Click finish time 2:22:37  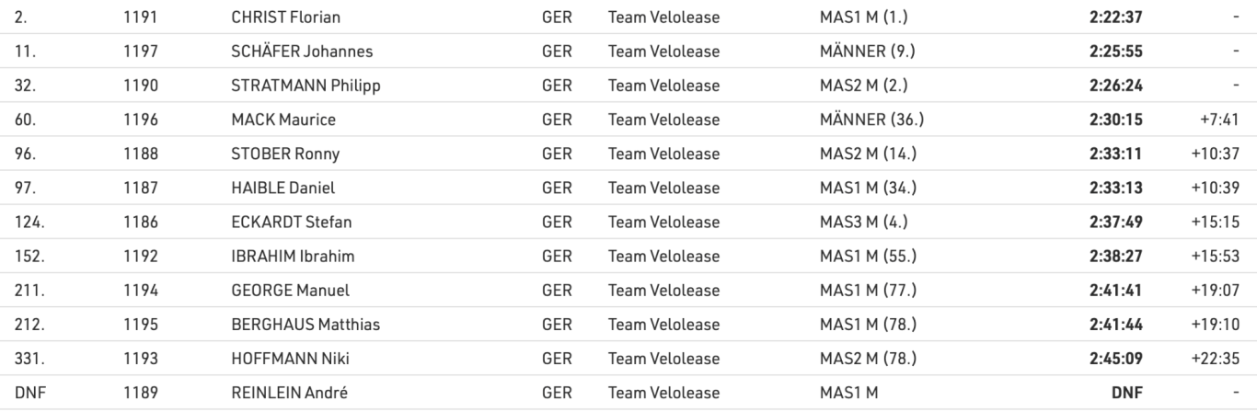pos(1116,17)
